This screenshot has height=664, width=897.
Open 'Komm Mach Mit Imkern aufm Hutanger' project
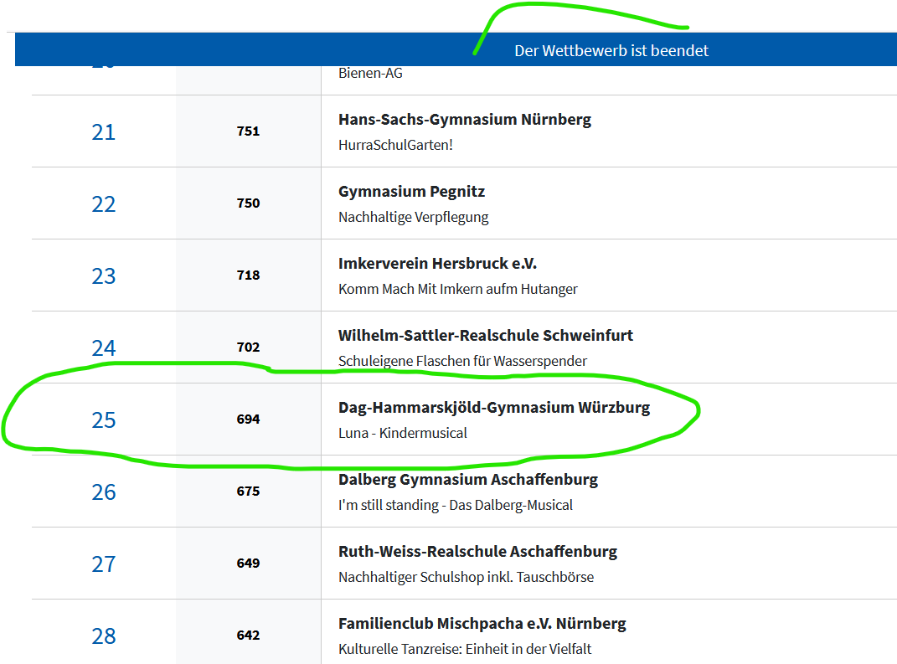[457, 289]
